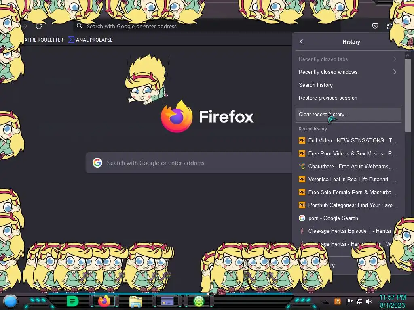Open the green notes app on the taskbar
This screenshot has height=310, width=414.
click(x=72, y=301)
